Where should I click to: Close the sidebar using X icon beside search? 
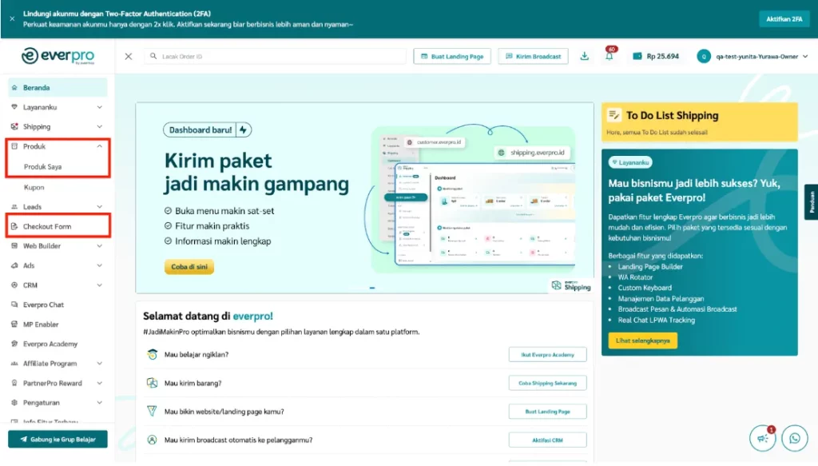coord(129,56)
